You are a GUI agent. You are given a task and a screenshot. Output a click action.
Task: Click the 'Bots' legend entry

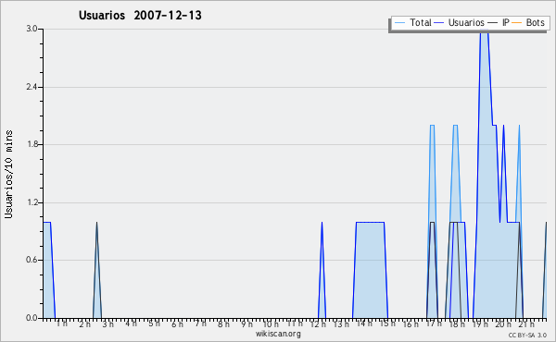(528, 22)
